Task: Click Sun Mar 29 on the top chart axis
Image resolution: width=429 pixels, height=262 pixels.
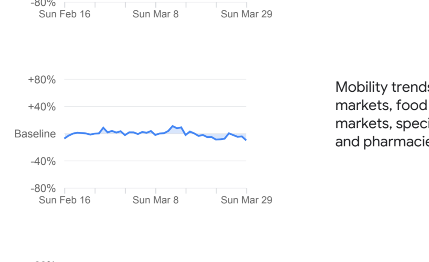Action: (x=246, y=14)
